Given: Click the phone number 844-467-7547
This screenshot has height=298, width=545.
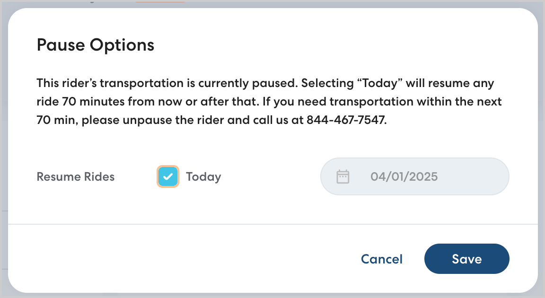Looking at the screenshot, I should pos(346,120).
